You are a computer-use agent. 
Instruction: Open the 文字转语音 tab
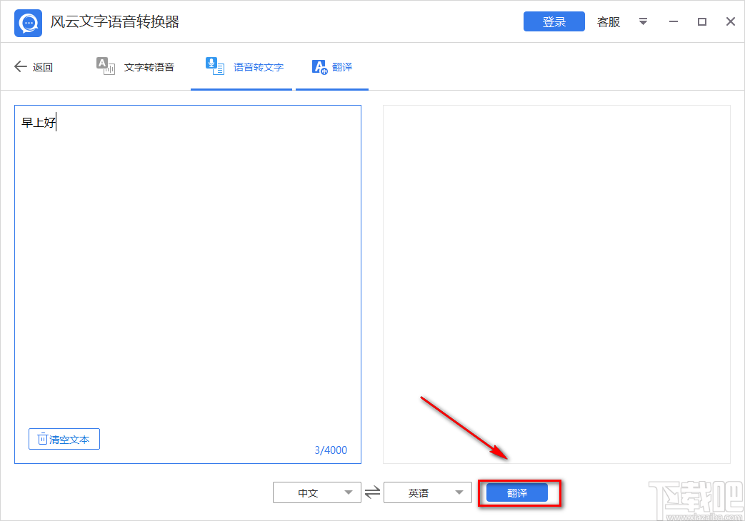[135, 67]
